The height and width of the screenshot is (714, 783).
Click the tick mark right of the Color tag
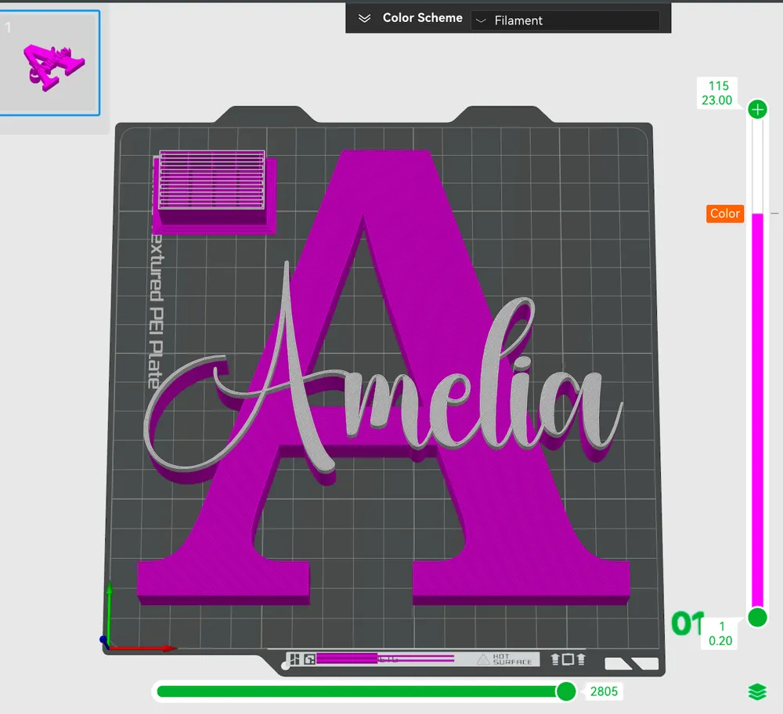coord(774,212)
